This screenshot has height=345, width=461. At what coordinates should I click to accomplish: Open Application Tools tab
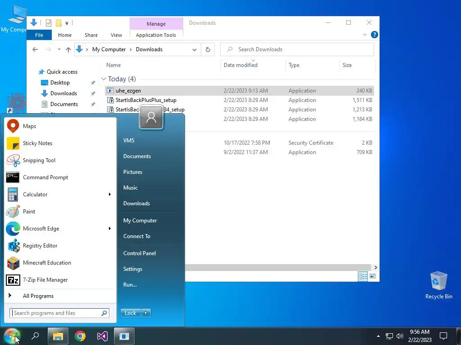coord(156,35)
